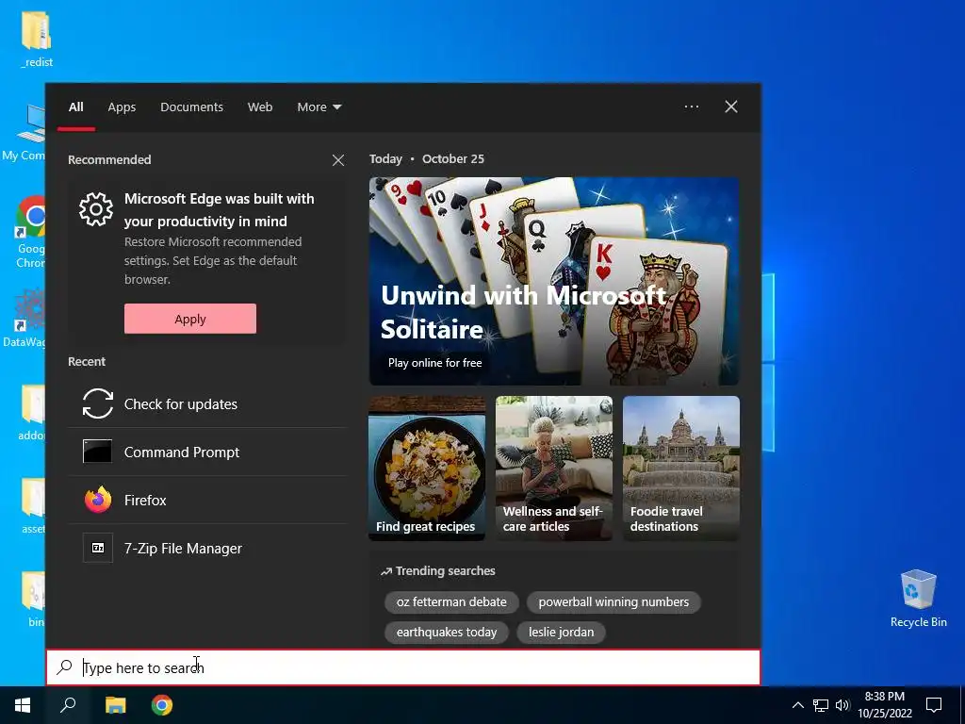Screen dimensions: 965x724
Task: Click the Firefox logo icon
Action: [98, 500]
